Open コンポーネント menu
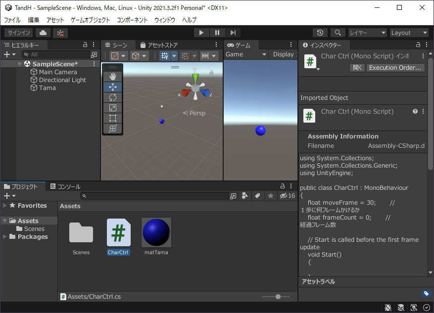 coord(132,20)
